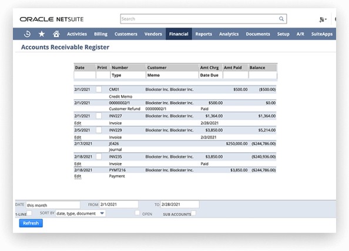Image resolution: width=349 pixels, height=251 pixels.
Task: Click the ($240,936.00) balance
Action: click(x=264, y=157)
